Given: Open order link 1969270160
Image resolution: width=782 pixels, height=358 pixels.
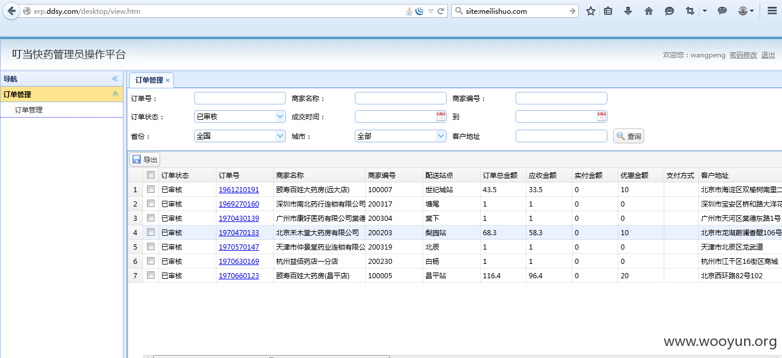Looking at the screenshot, I should pos(239,204).
